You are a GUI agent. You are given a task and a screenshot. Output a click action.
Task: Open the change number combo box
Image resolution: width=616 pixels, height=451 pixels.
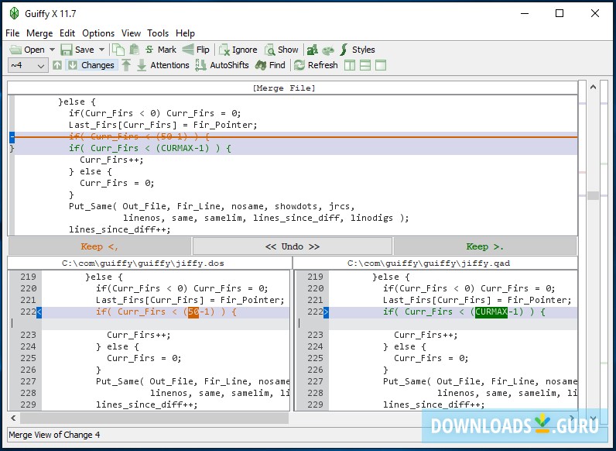[x=28, y=65]
